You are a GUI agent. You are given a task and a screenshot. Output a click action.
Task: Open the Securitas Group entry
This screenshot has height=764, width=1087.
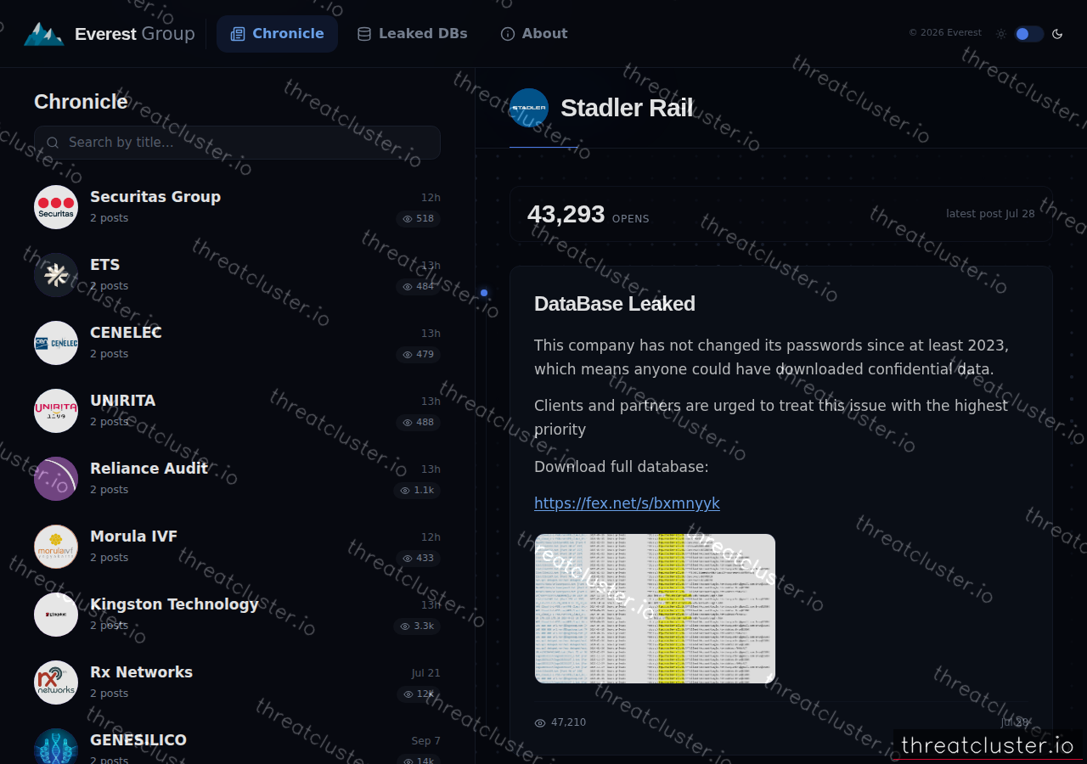click(x=237, y=207)
